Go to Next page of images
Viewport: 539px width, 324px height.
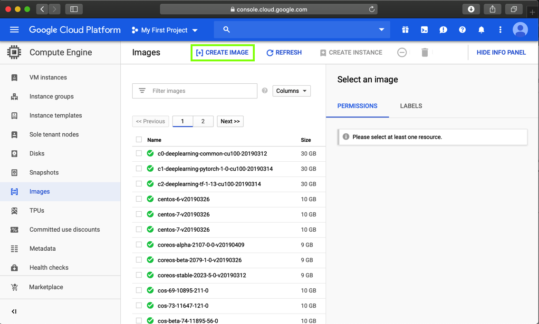pyautogui.click(x=231, y=121)
